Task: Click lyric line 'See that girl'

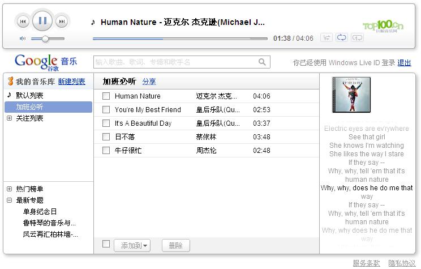Action: pyautogui.click(x=367, y=137)
